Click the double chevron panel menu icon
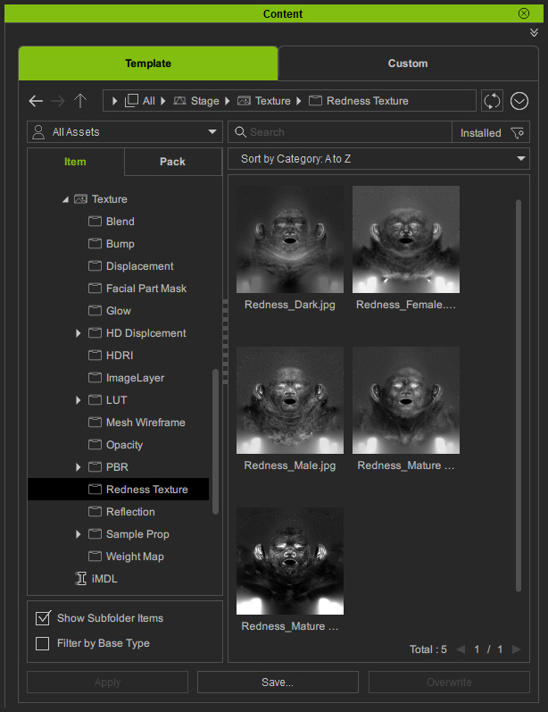The image size is (548, 712). 534,32
